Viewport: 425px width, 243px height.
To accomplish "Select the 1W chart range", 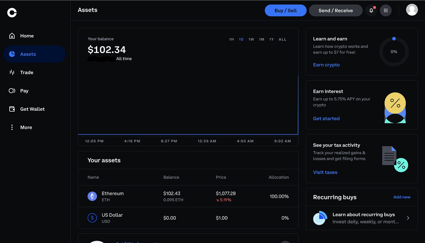I will click(251, 39).
